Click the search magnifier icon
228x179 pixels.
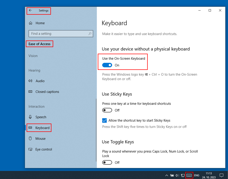[x=90, y=34]
